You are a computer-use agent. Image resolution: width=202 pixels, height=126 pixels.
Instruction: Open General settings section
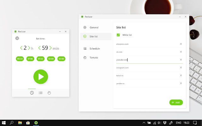point(96,27)
